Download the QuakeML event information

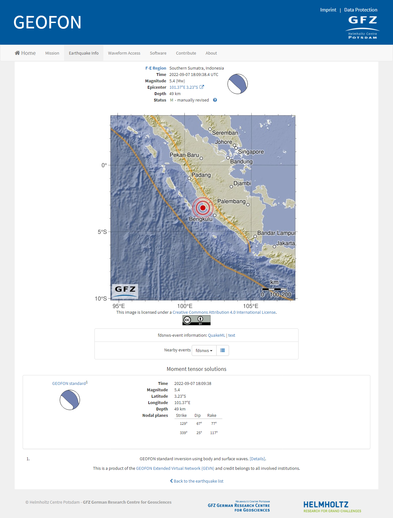[x=217, y=335]
